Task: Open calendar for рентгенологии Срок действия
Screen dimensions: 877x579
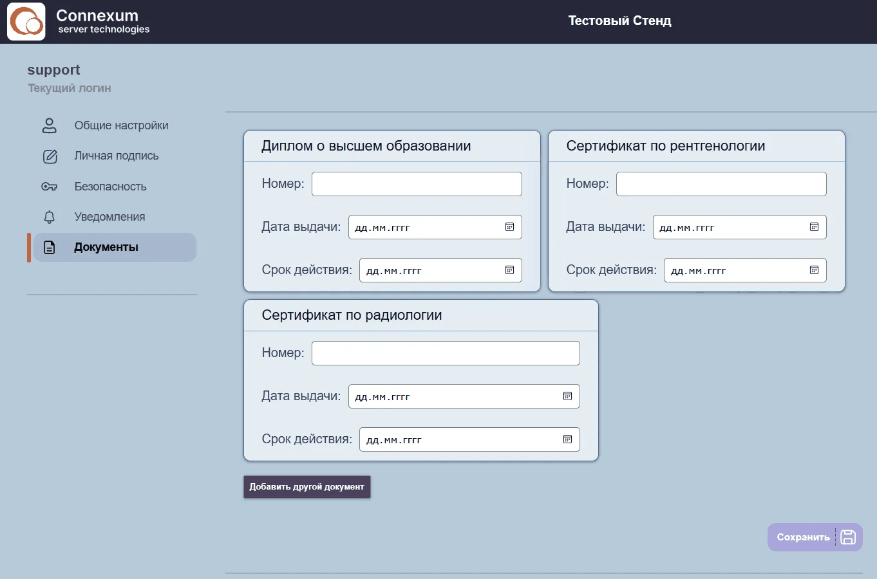Action: (814, 270)
